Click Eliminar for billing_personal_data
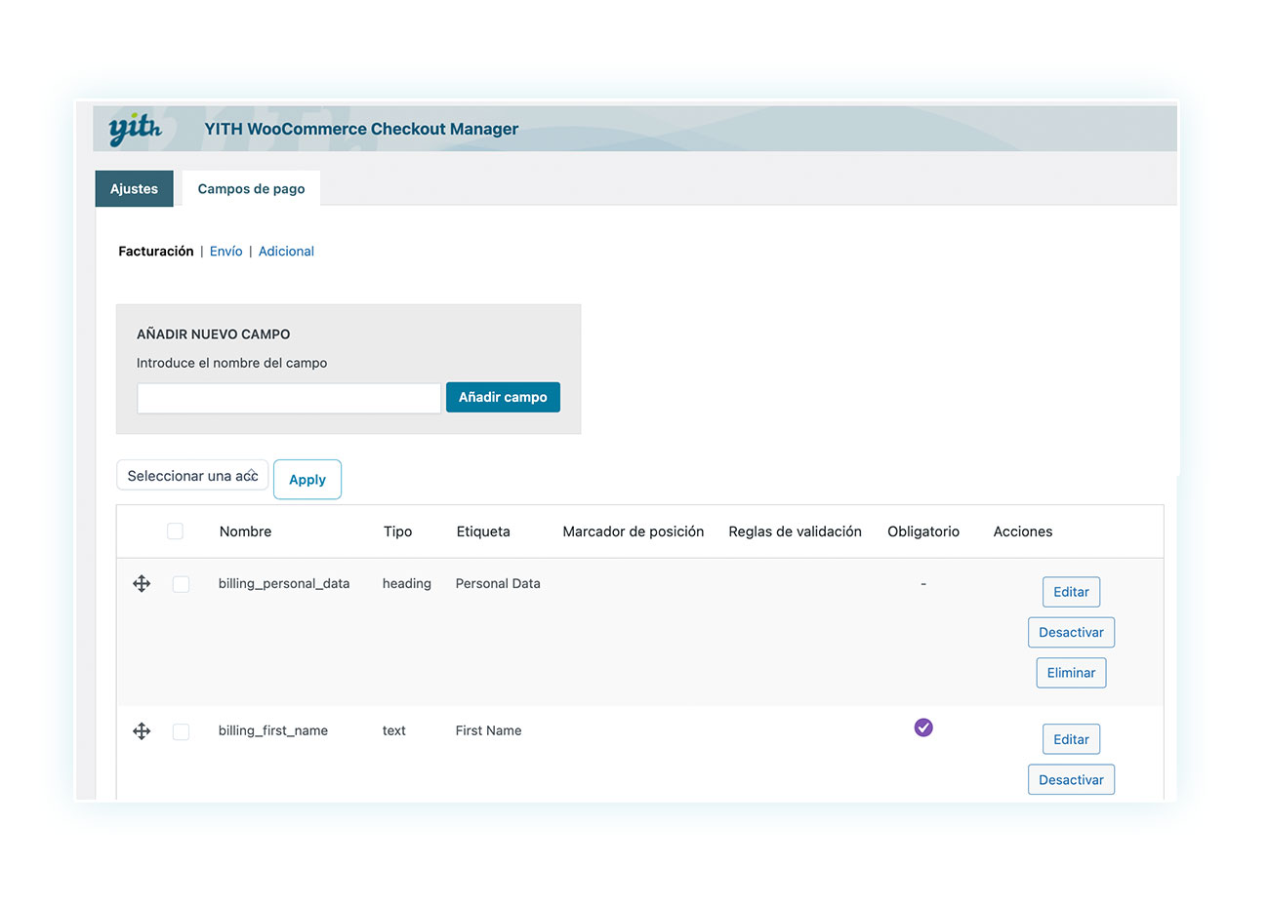1269x904 pixels. tap(1071, 673)
